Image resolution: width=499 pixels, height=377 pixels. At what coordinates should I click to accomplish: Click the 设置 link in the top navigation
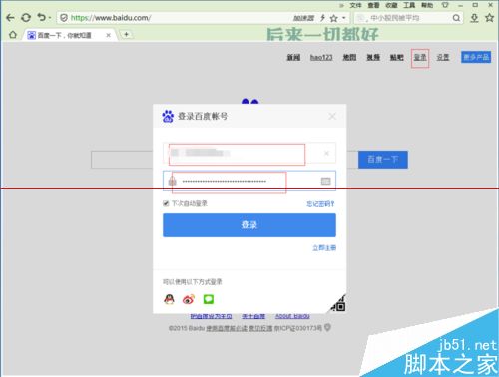click(443, 57)
